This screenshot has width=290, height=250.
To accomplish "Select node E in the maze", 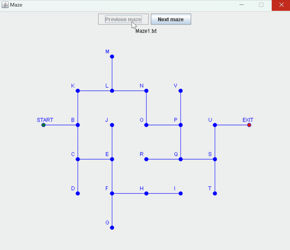I will [x=112, y=159].
